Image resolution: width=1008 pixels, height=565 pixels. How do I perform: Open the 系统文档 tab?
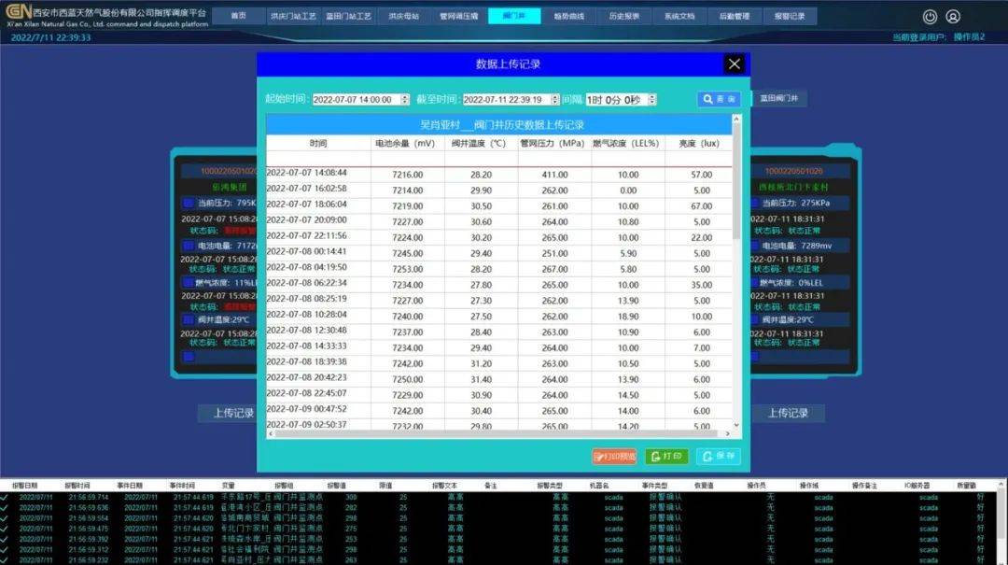click(679, 16)
